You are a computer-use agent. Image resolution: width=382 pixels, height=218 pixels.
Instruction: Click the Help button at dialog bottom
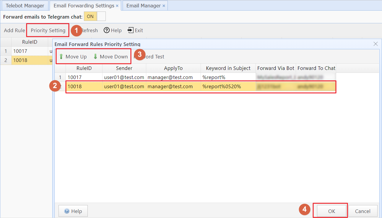point(73,211)
